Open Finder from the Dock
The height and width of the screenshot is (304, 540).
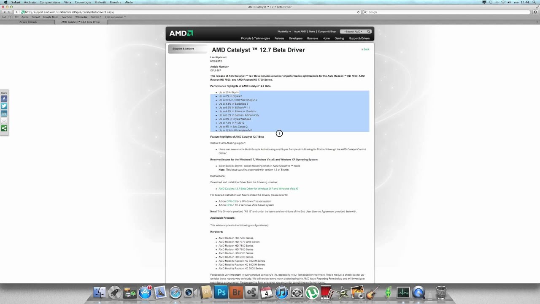(100, 292)
